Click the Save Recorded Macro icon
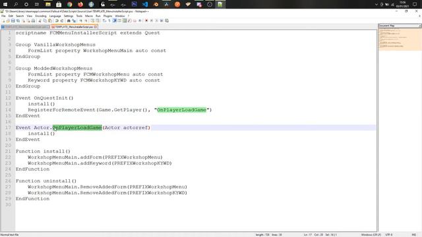Screen dimensions: 422x237 tap(167, 20)
